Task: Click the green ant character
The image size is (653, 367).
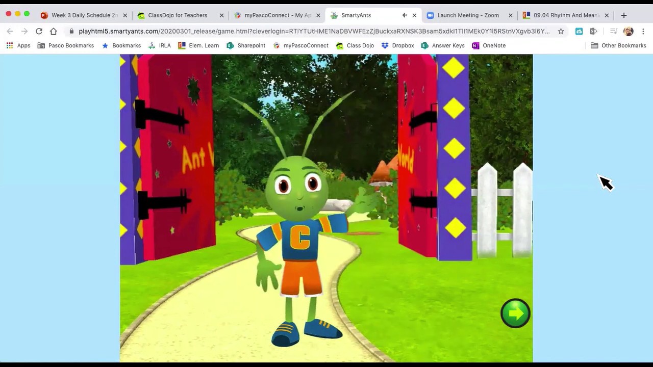Action: pyautogui.click(x=301, y=219)
